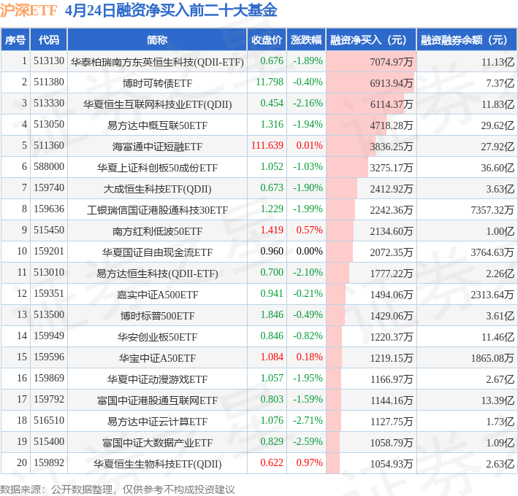Click balance value 13.39亿

498,400
